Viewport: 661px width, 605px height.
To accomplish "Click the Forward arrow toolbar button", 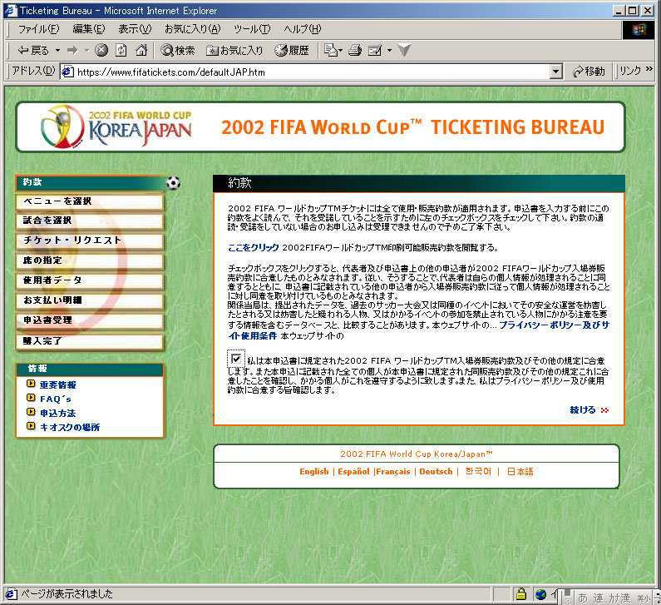I will (x=72, y=51).
